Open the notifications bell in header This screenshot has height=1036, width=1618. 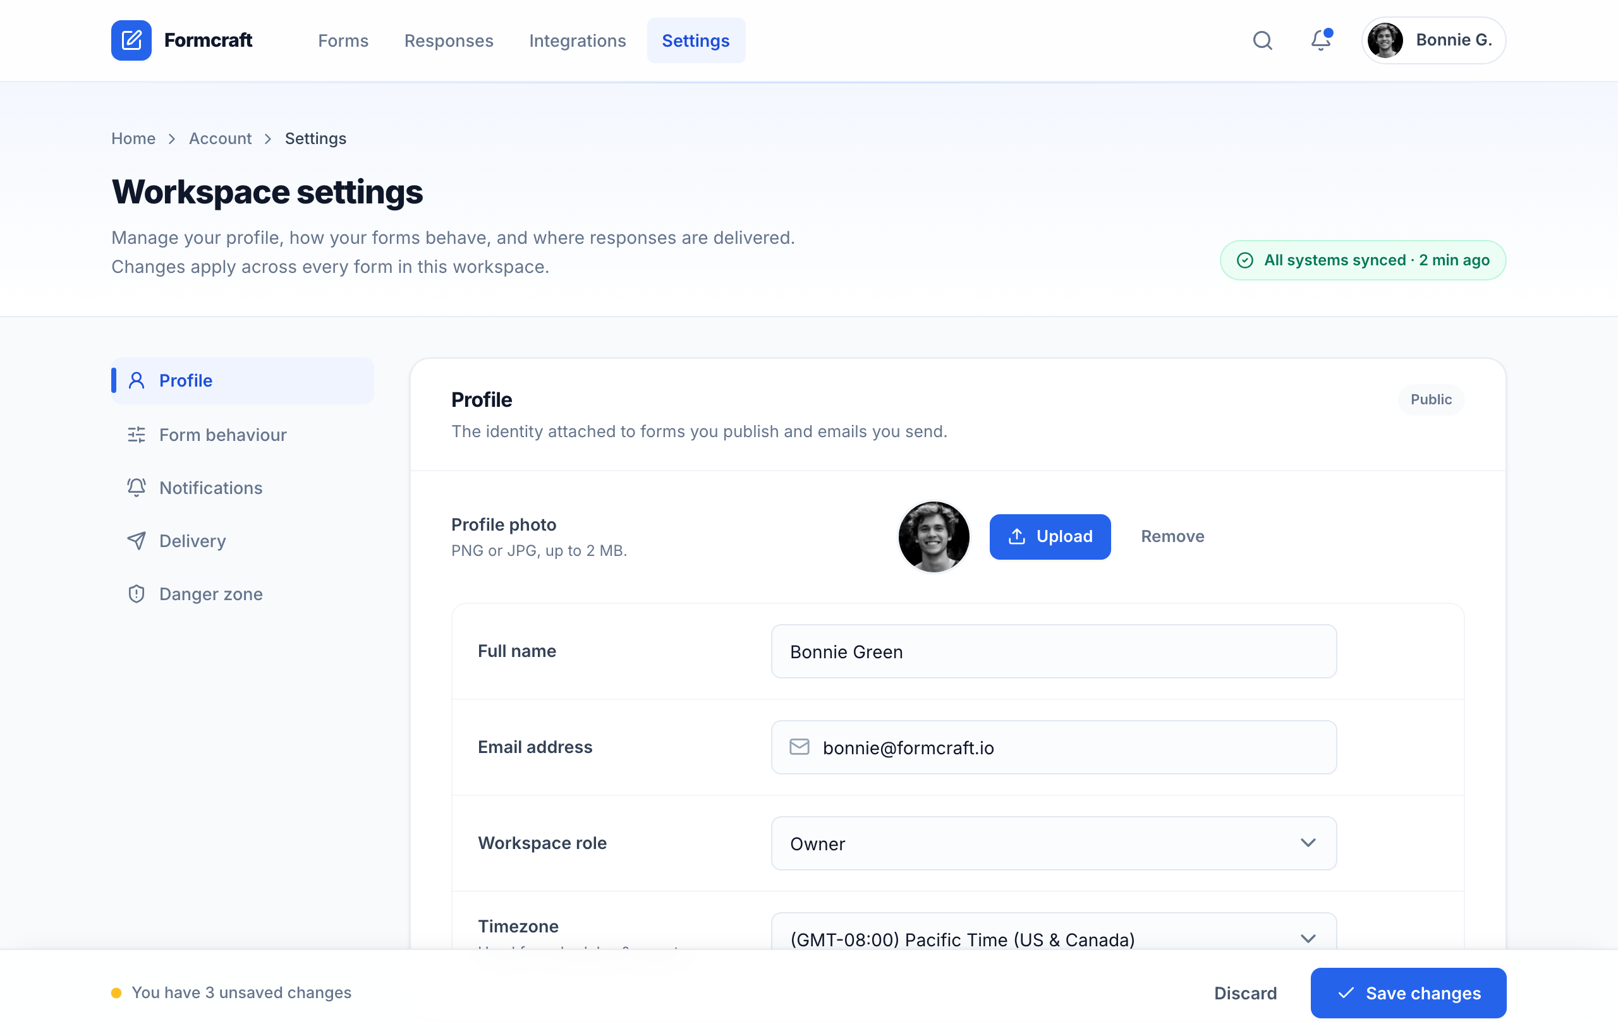click(x=1320, y=40)
